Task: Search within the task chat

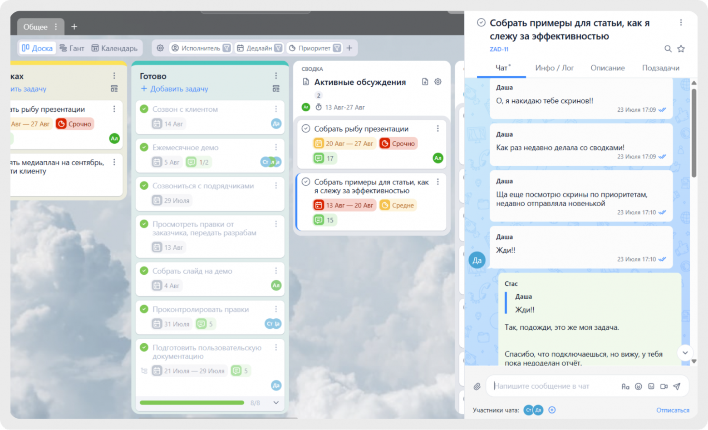Action: (x=668, y=49)
